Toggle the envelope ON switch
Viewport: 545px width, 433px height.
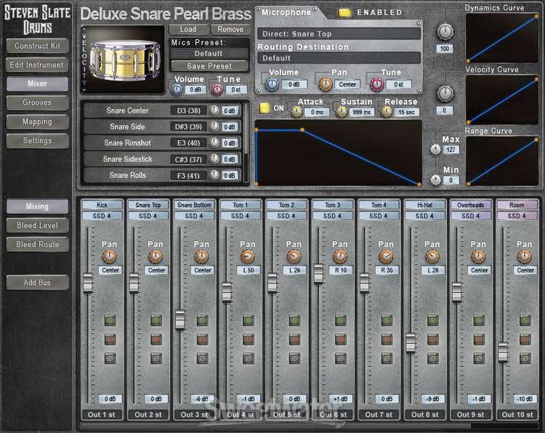click(265, 108)
